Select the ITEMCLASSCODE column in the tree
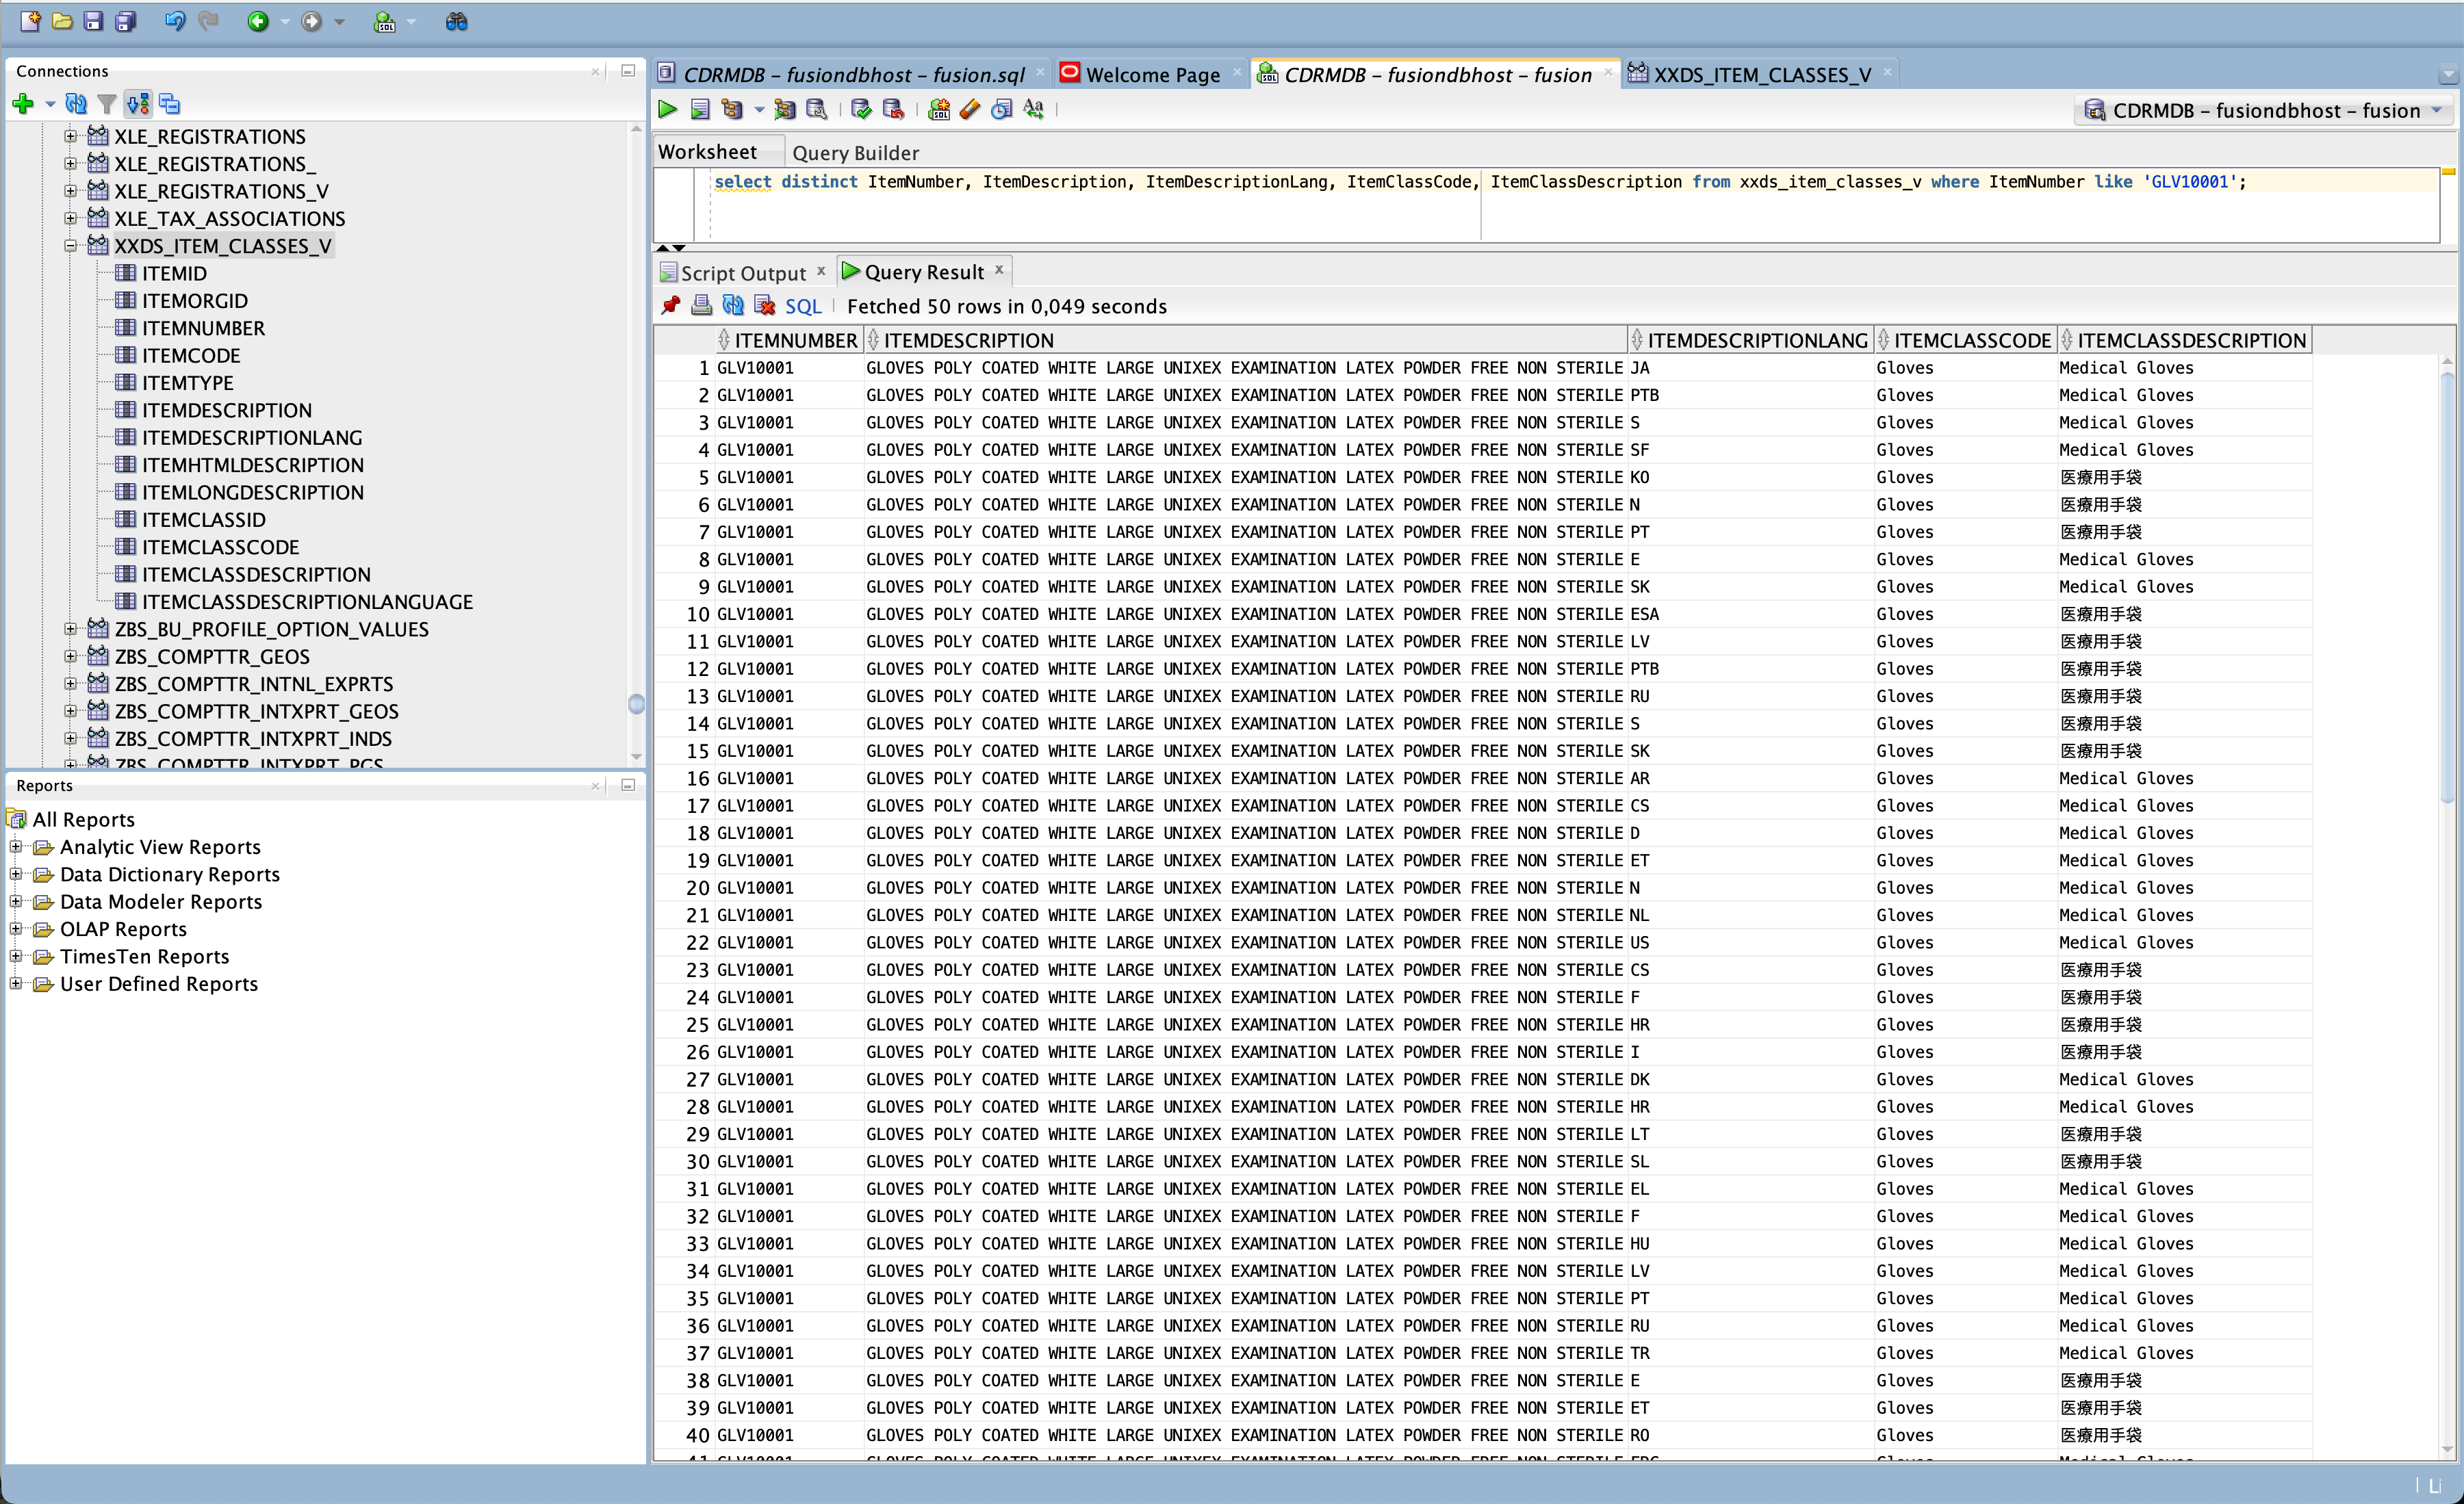Viewport: 2464px width, 1504px height. [x=220, y=547]
